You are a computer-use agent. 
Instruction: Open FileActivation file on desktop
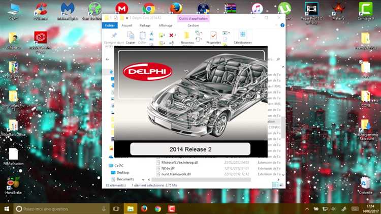click(13, 157)
